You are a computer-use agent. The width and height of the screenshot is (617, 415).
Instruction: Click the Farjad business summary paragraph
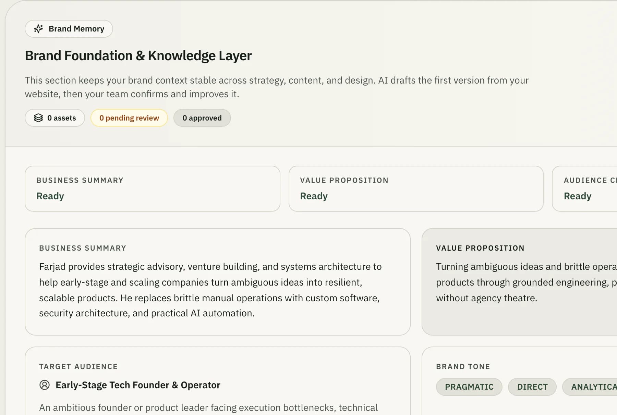(210, 290)
